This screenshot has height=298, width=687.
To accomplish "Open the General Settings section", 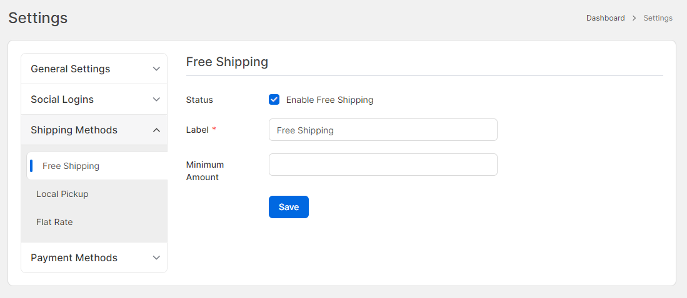I will (x=94, y=69).
